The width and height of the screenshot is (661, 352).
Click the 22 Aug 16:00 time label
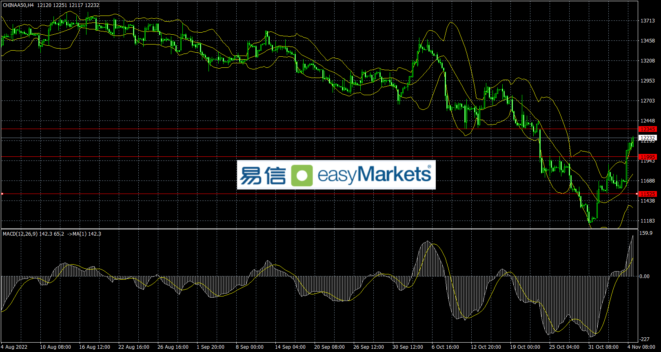[134, 347]
